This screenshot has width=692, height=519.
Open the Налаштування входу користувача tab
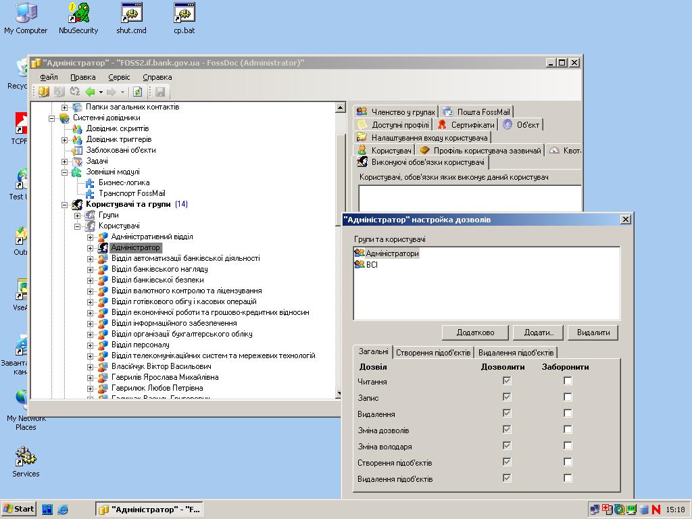[422, 138]
